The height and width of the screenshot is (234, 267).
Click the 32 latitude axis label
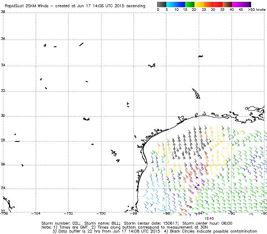point(3,91)
